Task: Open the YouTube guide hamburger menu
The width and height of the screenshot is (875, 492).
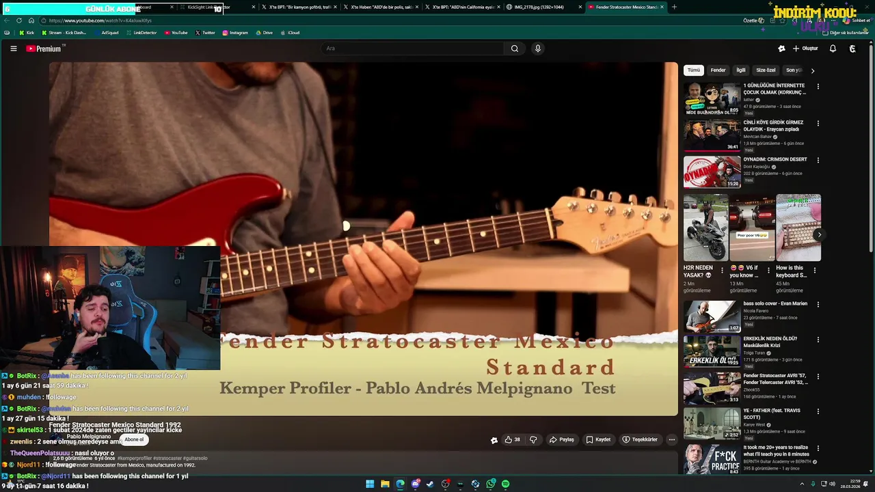Action: (x=13, y=49)
